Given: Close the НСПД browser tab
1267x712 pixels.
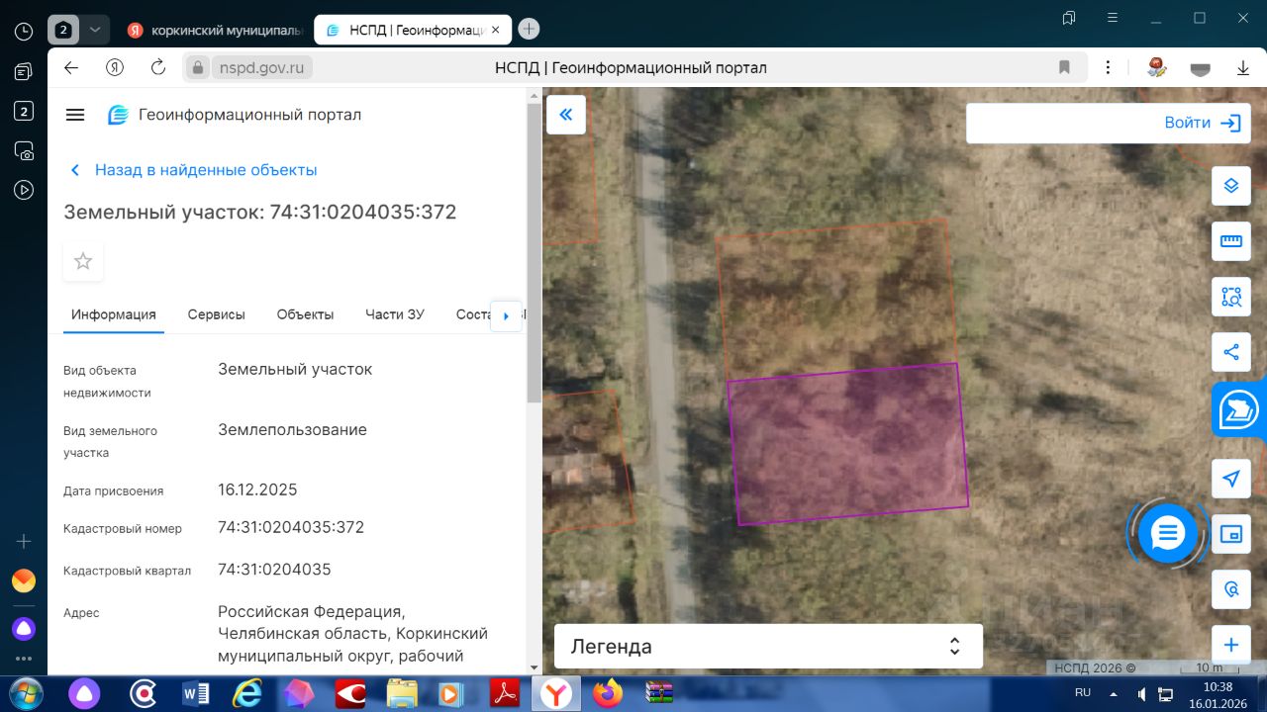Looking at the screenshot, I should (497, 30).
